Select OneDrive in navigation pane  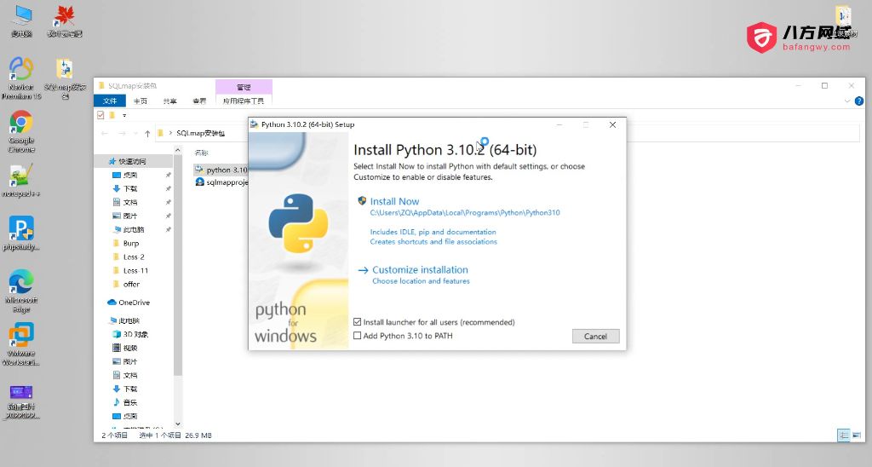[x=129, y=303]
